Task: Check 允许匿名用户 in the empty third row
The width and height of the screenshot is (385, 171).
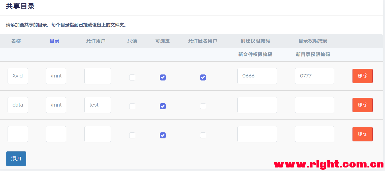Action: (x=203, y=135)
